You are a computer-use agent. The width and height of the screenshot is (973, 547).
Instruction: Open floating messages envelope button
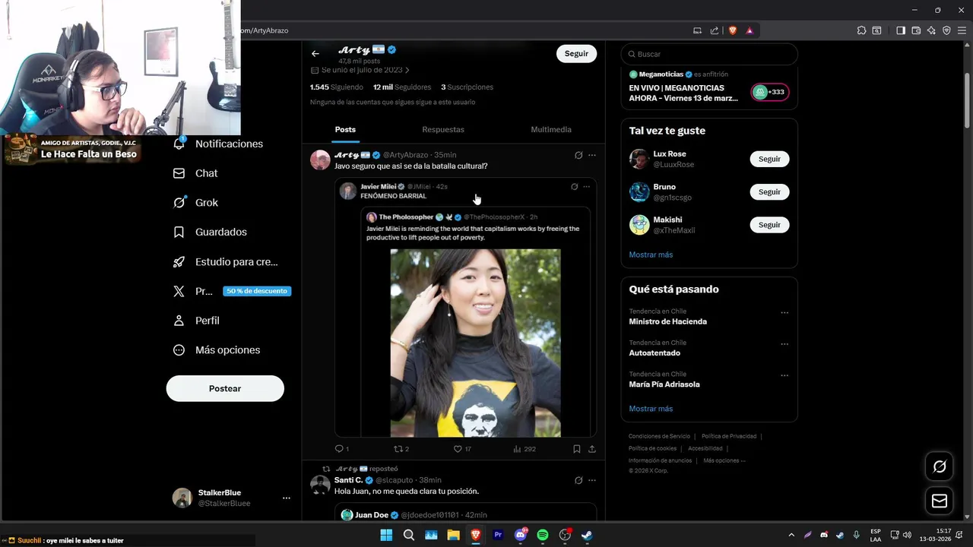point(940,501)
